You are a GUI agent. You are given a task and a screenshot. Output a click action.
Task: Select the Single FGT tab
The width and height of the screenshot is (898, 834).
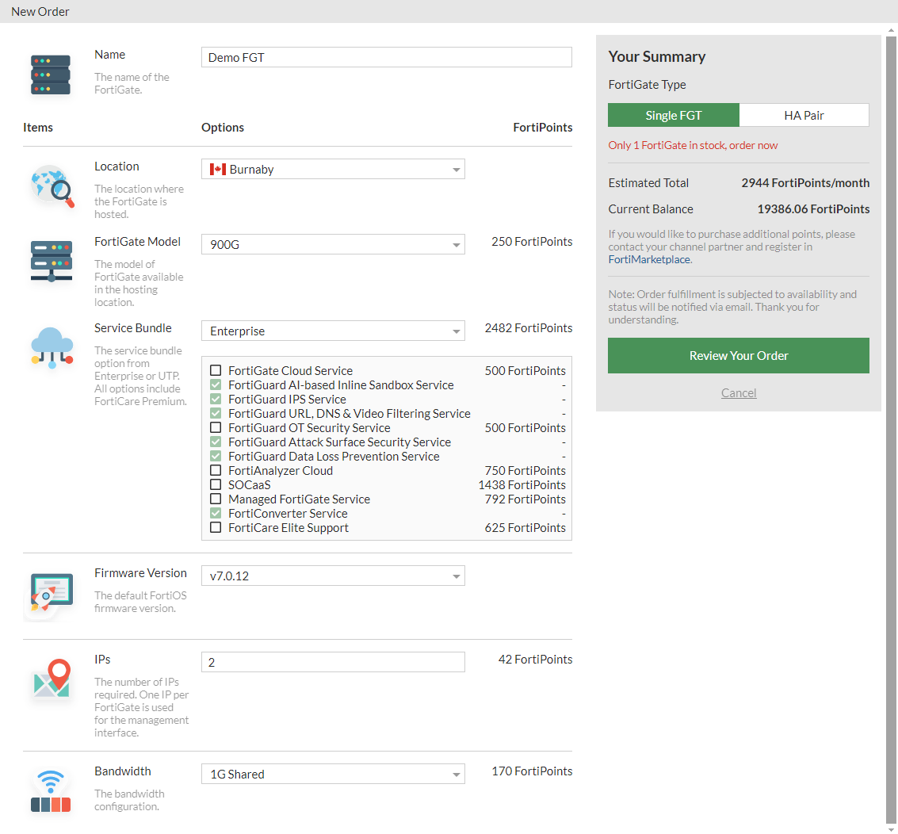click(673, 114)
